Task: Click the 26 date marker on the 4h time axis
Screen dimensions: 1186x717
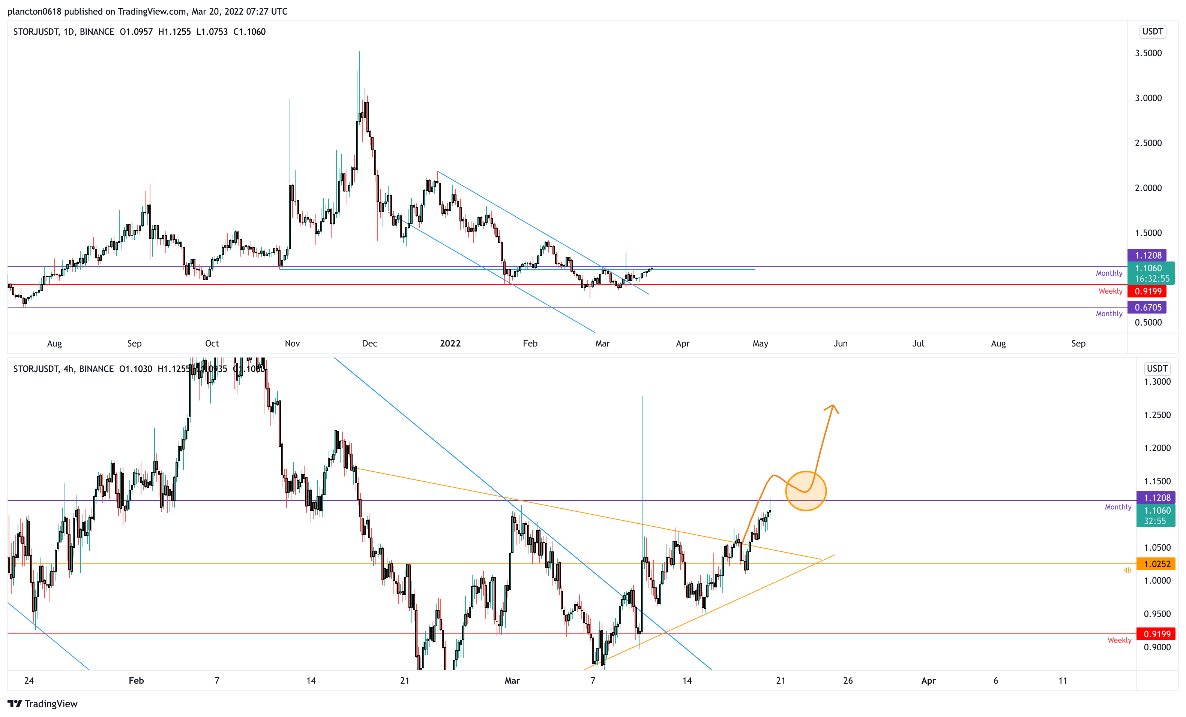Action: click(848, 680)
